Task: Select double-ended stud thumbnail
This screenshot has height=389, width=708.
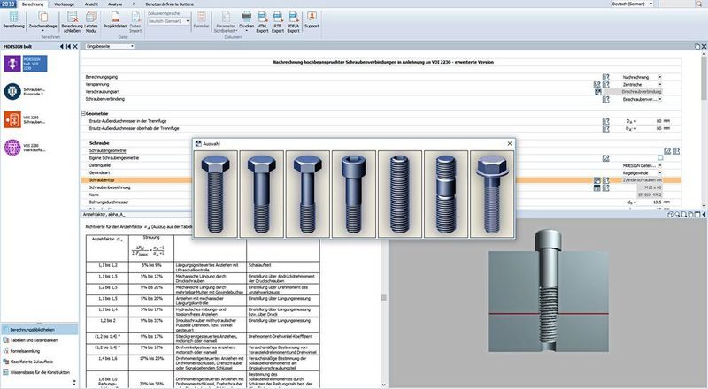Action: pyautogui.click(x=446, y=194)
